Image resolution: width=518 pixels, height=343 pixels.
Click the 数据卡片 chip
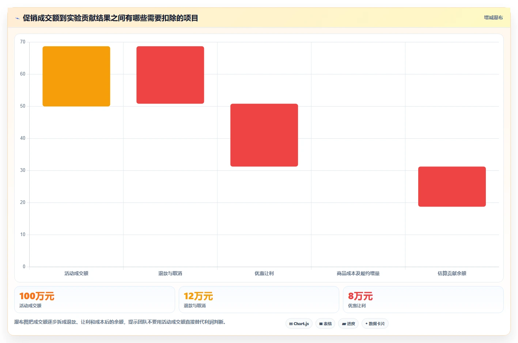click(x=375, y=324)
